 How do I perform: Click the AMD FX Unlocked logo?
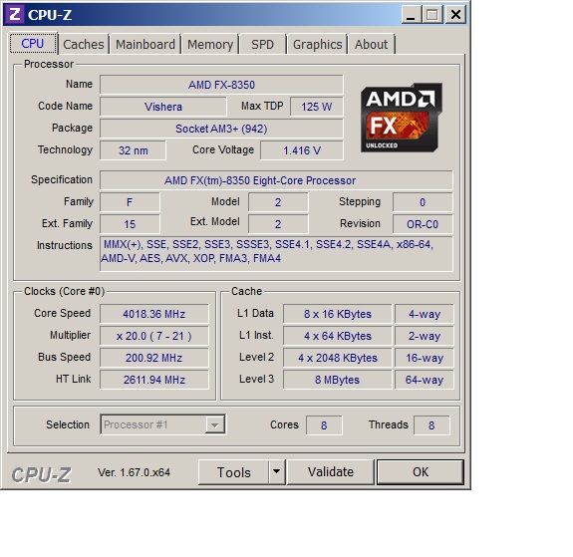(402, 118)
